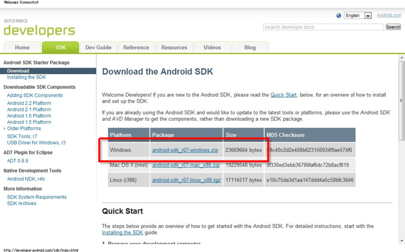Open Android NDK, r4b link
Screen dimensions: 405x252
26,179
